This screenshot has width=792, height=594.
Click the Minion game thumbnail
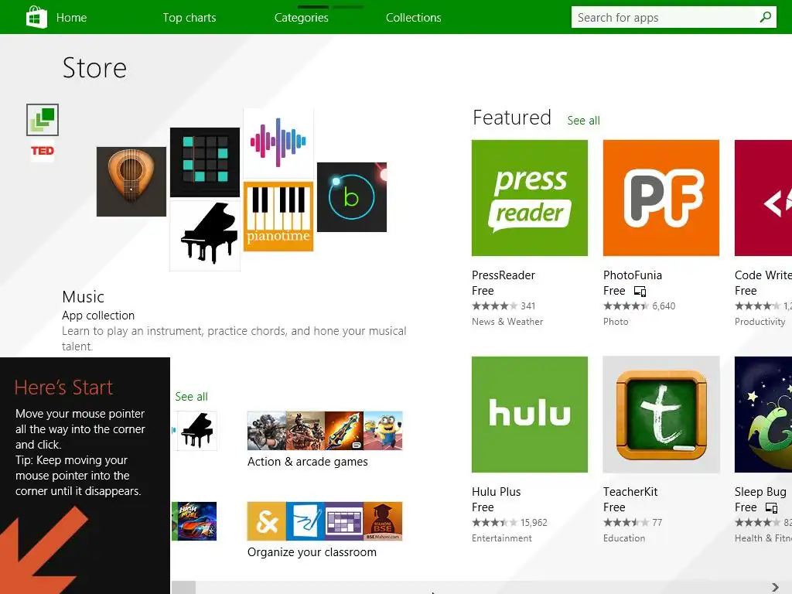[383, 431]
